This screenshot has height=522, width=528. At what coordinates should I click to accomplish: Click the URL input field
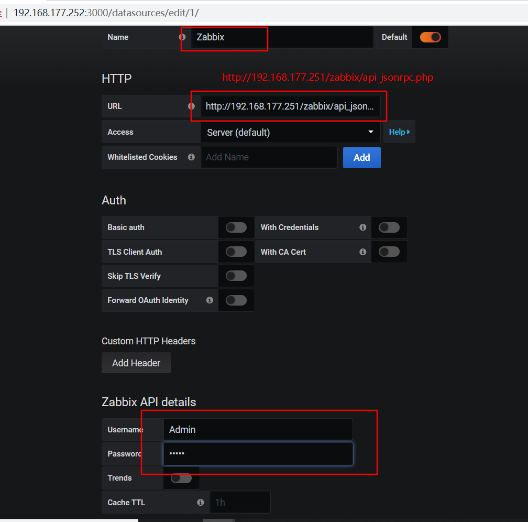(290, 106)
